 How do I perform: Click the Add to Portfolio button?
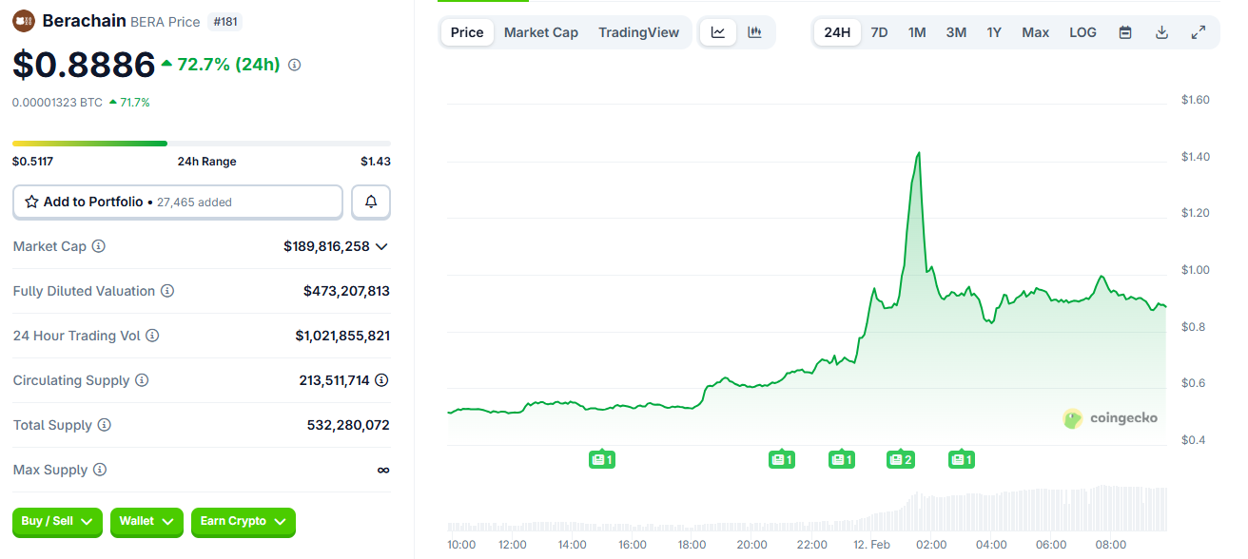tap(177, 202)
